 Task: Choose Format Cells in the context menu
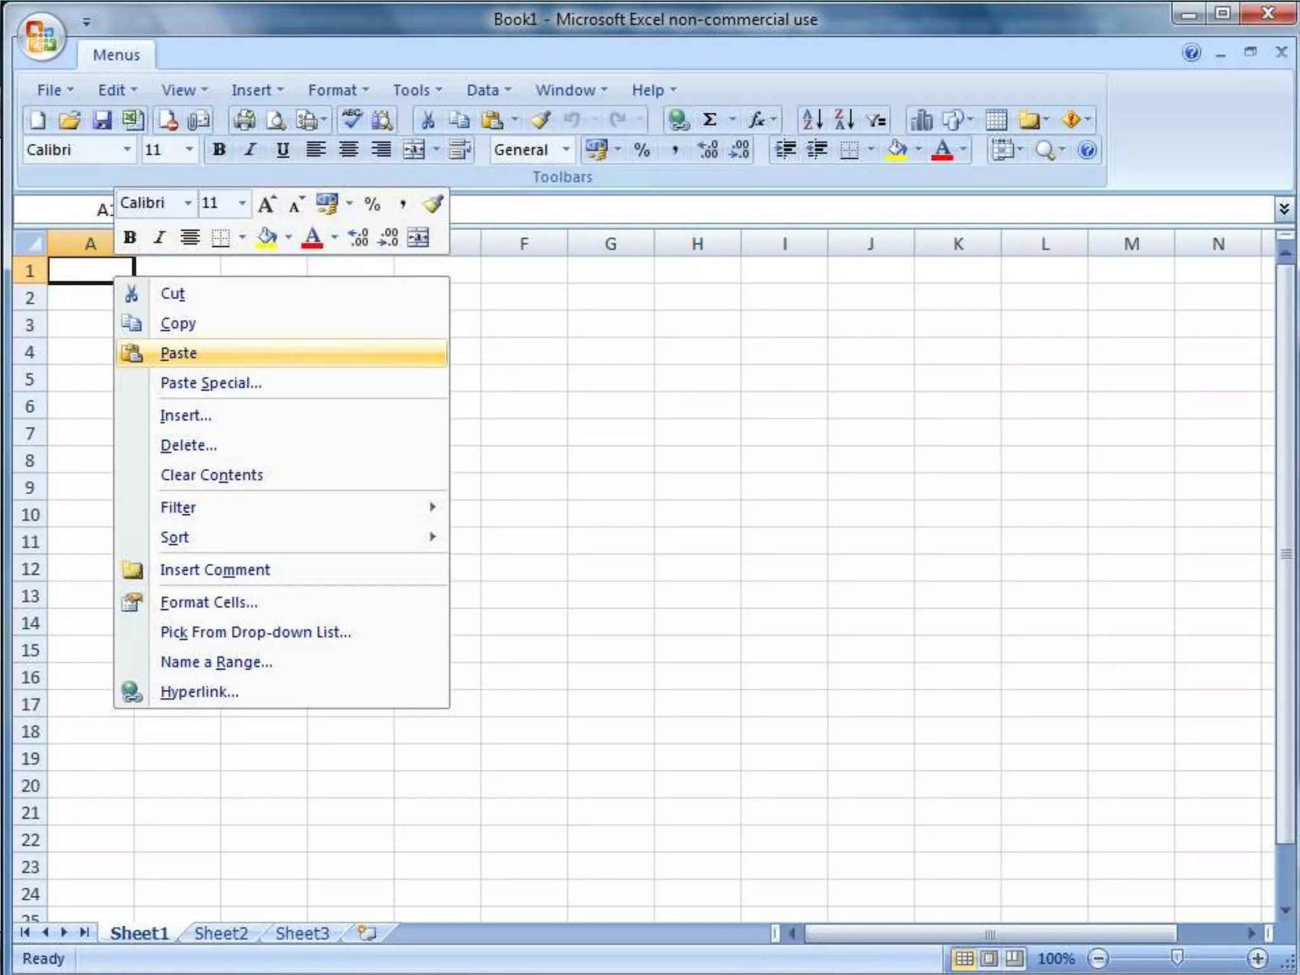coord(209,602)
